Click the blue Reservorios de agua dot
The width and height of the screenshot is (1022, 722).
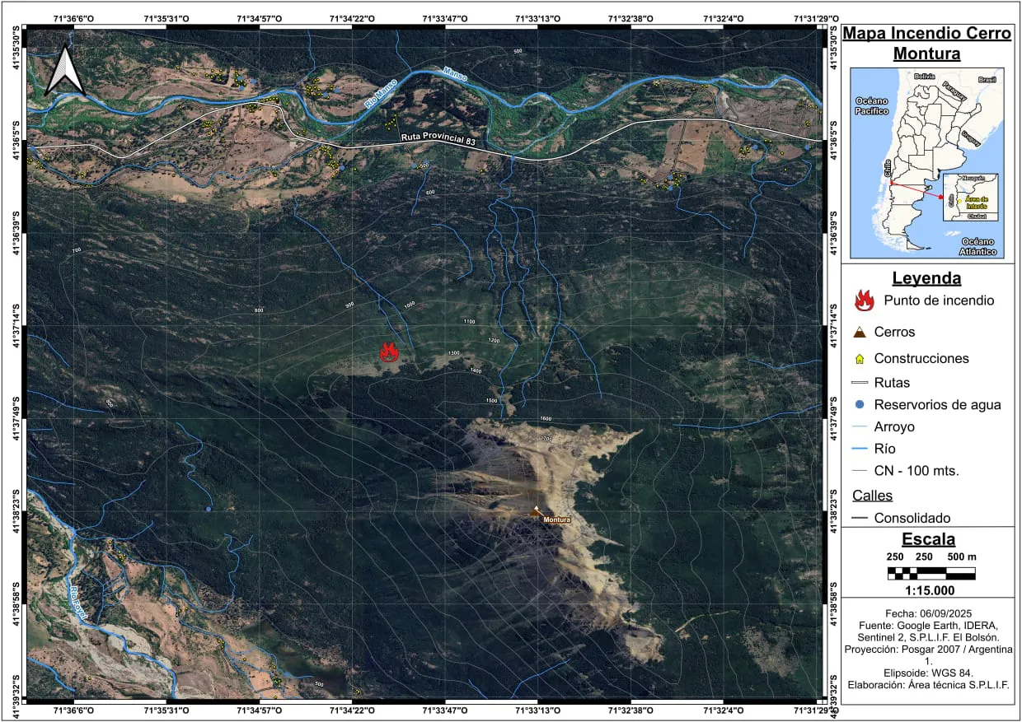[860, 404]
